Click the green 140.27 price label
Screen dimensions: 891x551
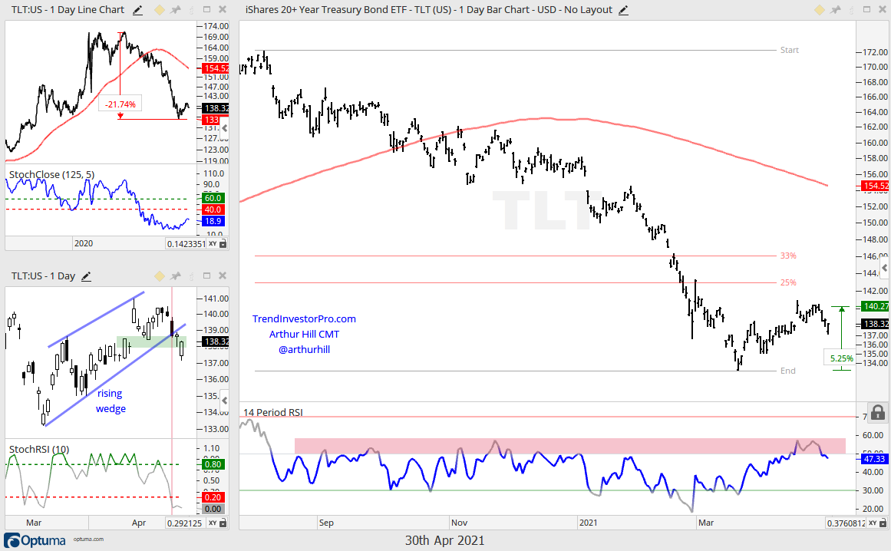pyautogui.click(x=875, y=306)
